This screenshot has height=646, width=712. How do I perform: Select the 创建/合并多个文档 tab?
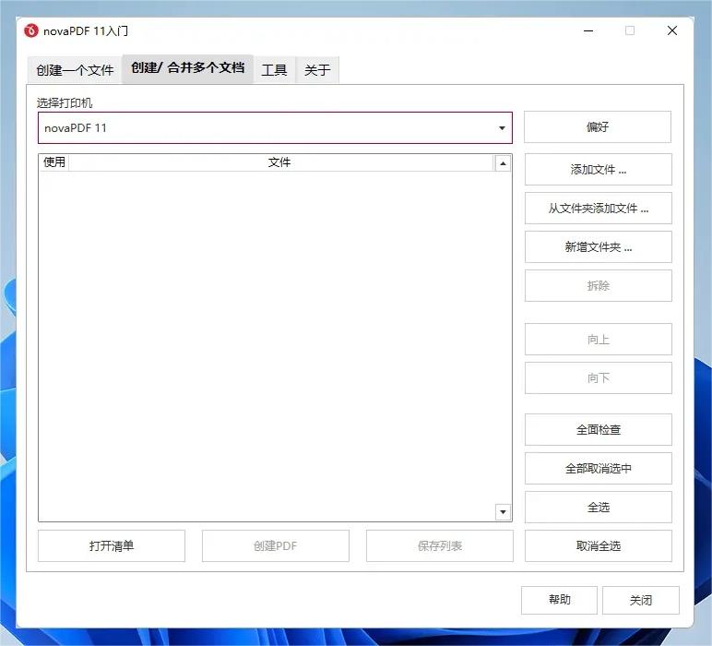pyautogui.click(x=187, y=68)
